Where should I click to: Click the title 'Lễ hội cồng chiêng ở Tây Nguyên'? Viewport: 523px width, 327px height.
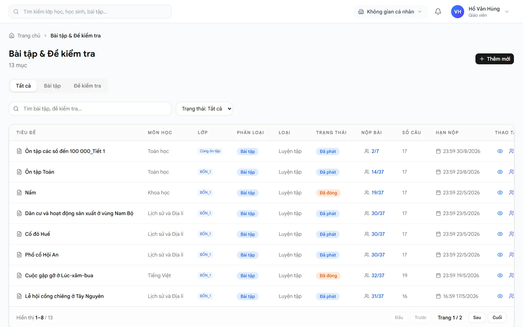coord(64,296)
